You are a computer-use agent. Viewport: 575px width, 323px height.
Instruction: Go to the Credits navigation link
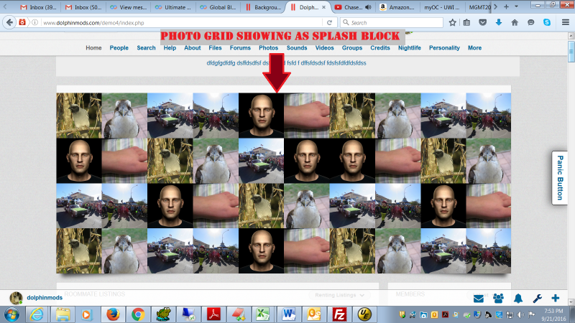380,48
